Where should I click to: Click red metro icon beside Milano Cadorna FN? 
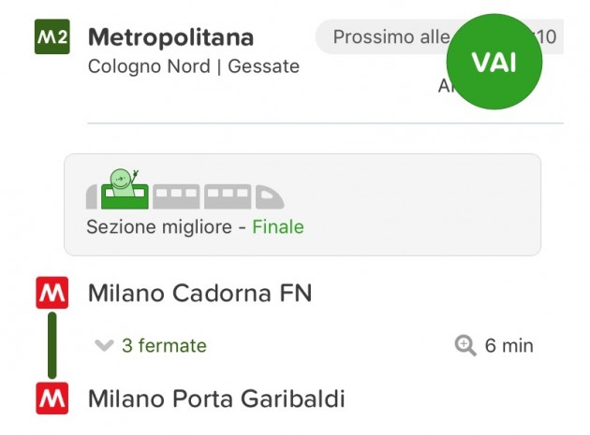pyautogui.click(x=52, y=294)
